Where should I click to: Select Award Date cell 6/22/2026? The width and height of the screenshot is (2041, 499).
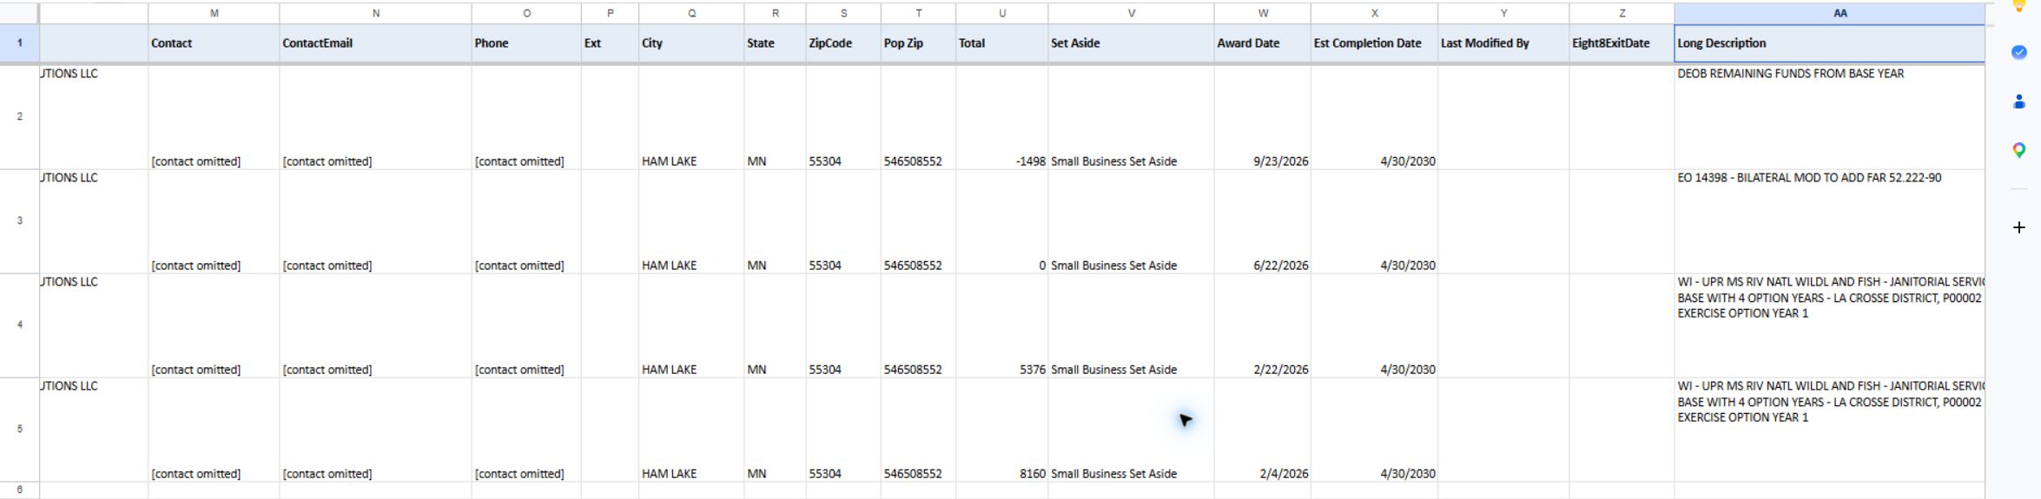(1263, 221)
